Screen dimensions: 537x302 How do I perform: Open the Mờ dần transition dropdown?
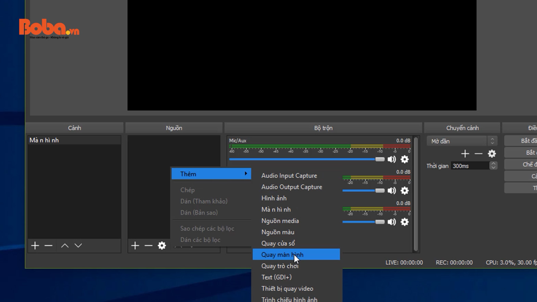pos(462,141)
